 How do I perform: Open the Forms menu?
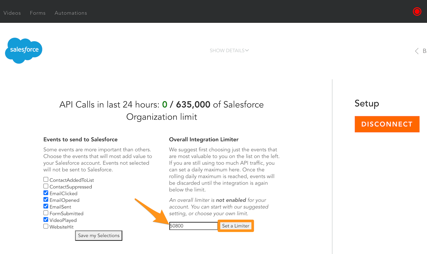(38, 13)
